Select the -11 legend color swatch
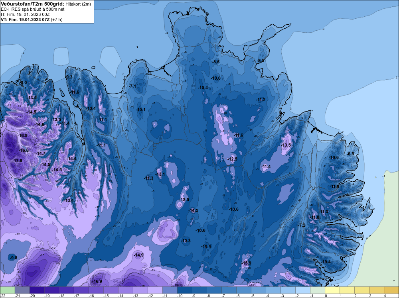 [x=170, y=290]
